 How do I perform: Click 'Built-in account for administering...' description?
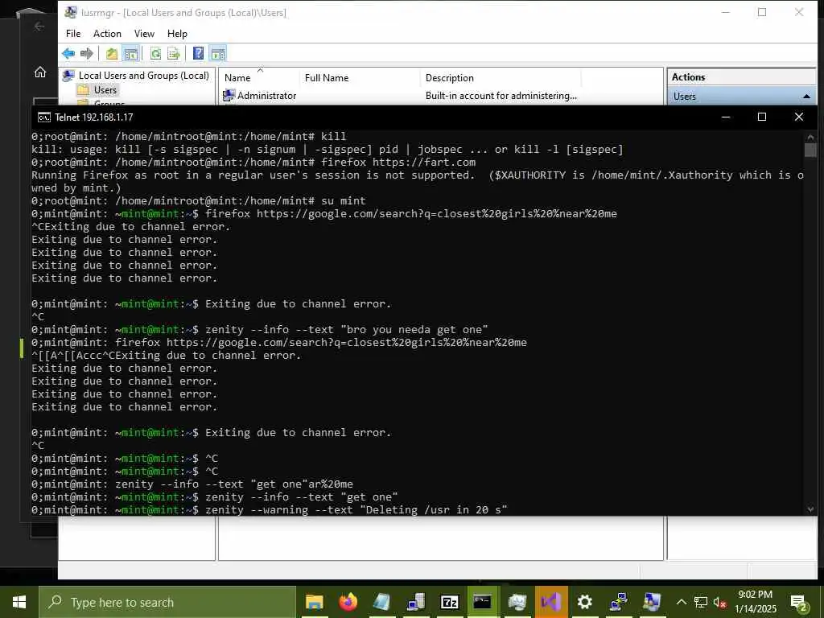click(501, 96)
